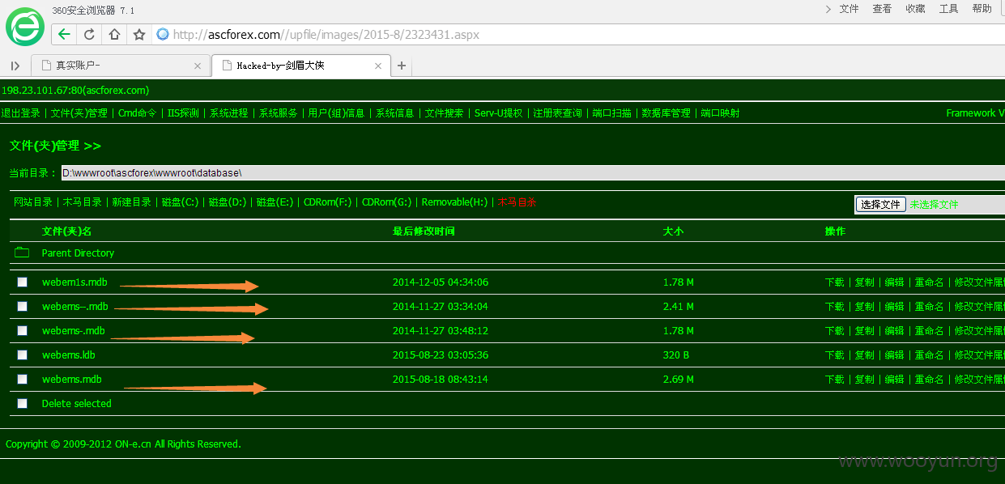Click 新建目录 link
This screenshot has width=1005, height=484.
coord(132,202)
